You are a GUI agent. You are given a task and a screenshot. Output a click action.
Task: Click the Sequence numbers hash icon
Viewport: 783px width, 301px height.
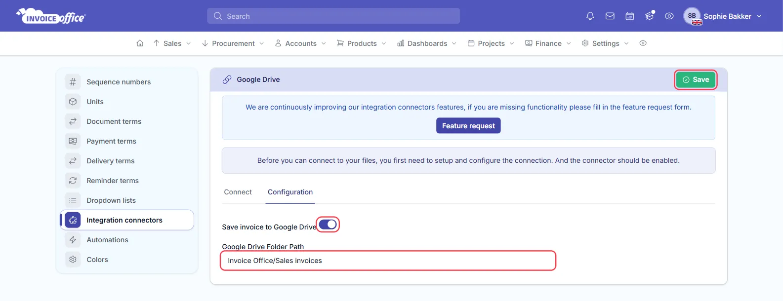pos(73,82)
